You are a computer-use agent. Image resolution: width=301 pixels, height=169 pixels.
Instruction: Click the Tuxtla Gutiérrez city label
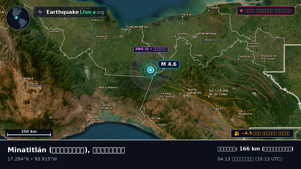(x=194, y=91)
